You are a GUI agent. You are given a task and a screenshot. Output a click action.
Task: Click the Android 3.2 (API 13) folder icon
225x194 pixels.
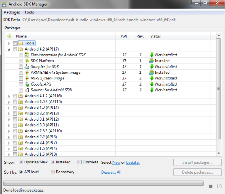coord(21,113)
